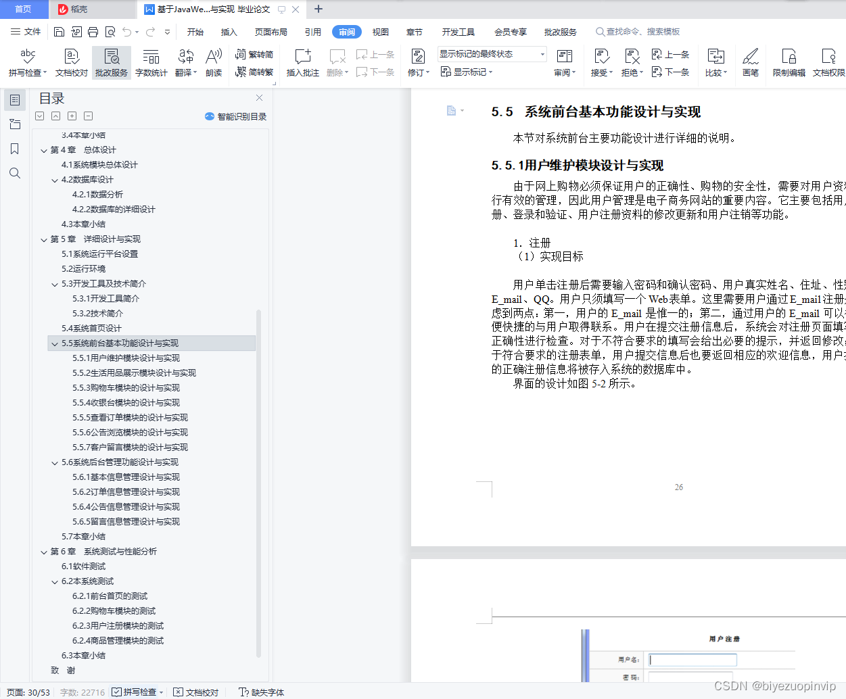Open the search panel in left sidebar

(x=15, y=173)
